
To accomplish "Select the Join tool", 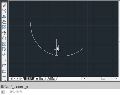I will click(x=4, y=76).
